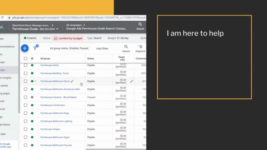This screenshot has height=150, width=267.
Task: Open Farmhouse Bathroom Signs ad group link
Action: (x=55, y=137)
